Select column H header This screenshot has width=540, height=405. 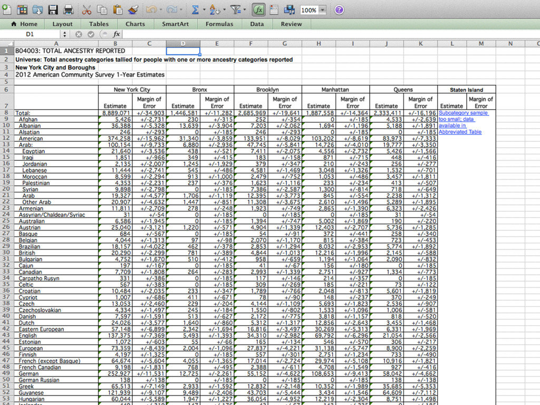pos(319,44)
